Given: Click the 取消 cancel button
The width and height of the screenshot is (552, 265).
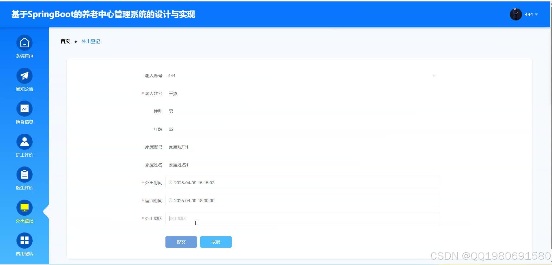Looking at the screenshot, I should click(216, 242).
